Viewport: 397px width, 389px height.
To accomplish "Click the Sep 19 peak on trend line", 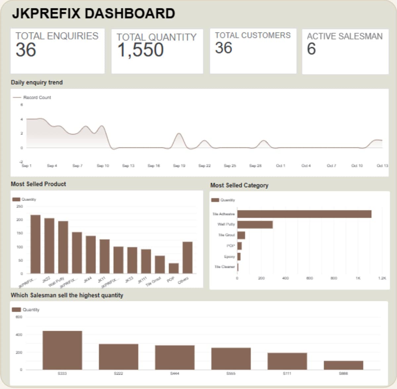I will point(179,133).
